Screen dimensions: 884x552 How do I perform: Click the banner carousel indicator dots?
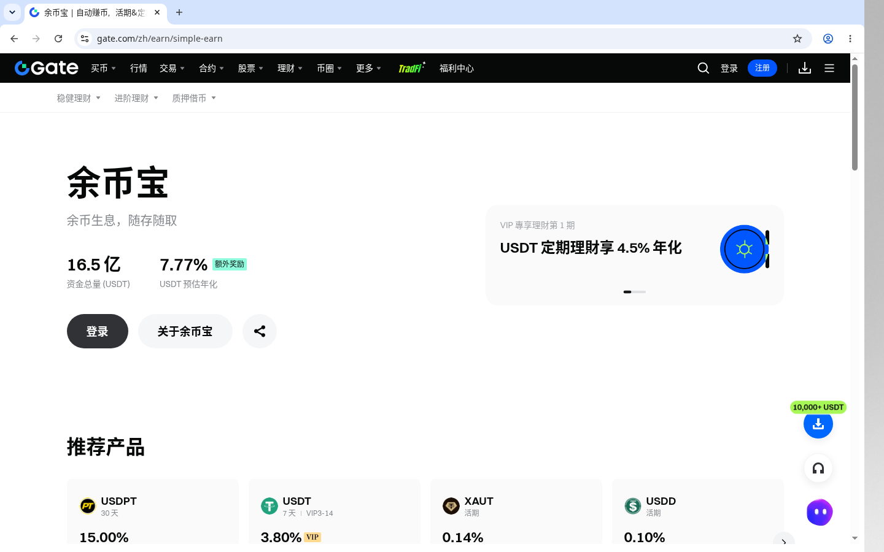pos(635,292)
